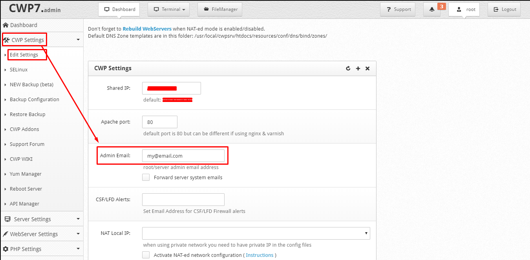Focus the Admin Email input field
Screen dimensions: 530x260
183,156
